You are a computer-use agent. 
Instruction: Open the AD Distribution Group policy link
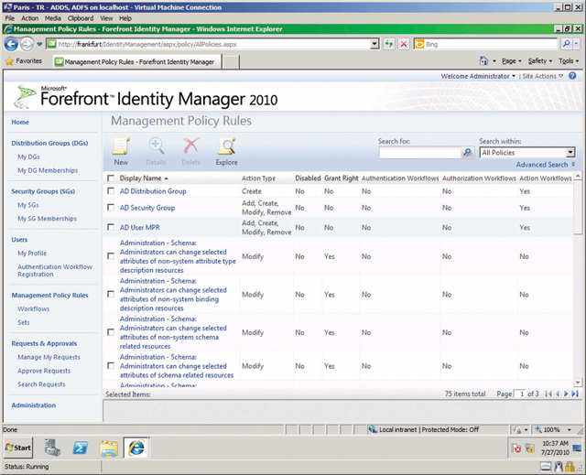pyautogui.click(x=153, y=191)
